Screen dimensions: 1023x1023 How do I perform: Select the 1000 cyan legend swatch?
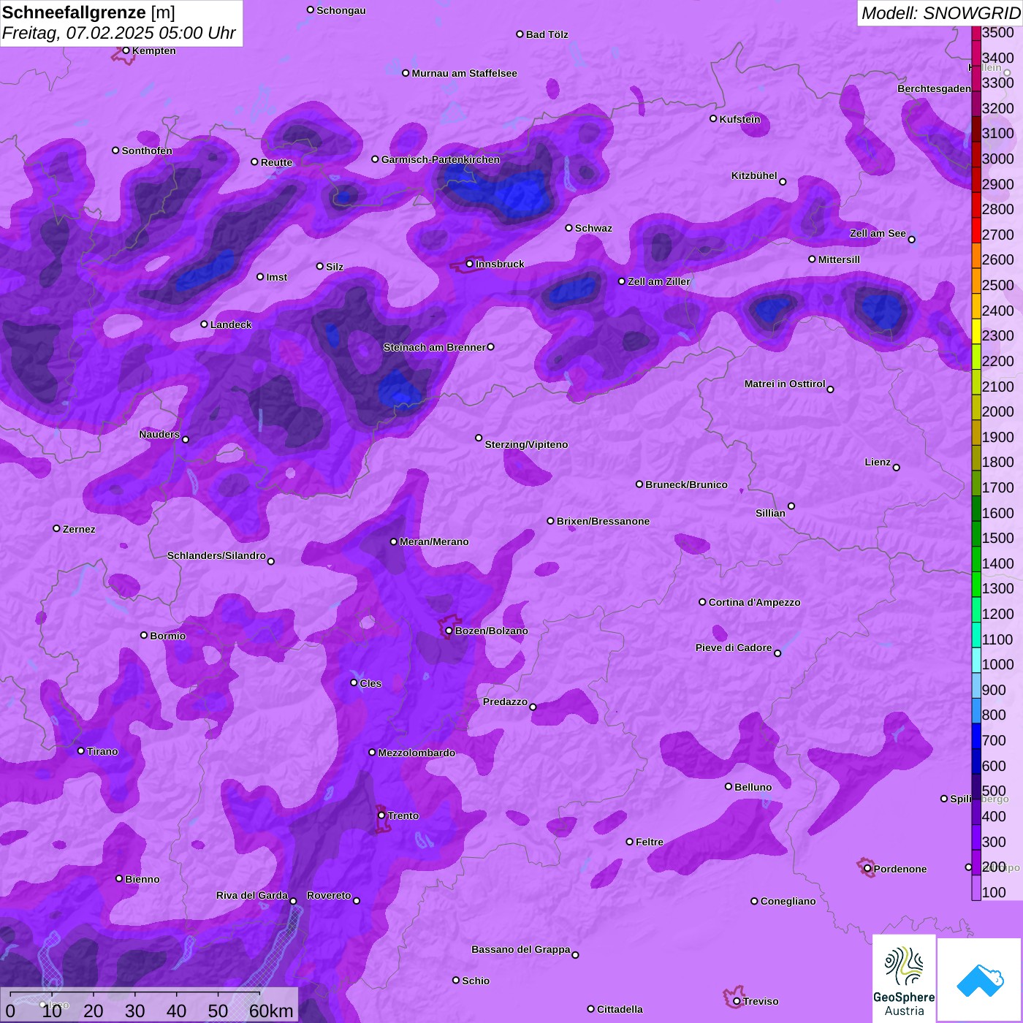(976, 661)
